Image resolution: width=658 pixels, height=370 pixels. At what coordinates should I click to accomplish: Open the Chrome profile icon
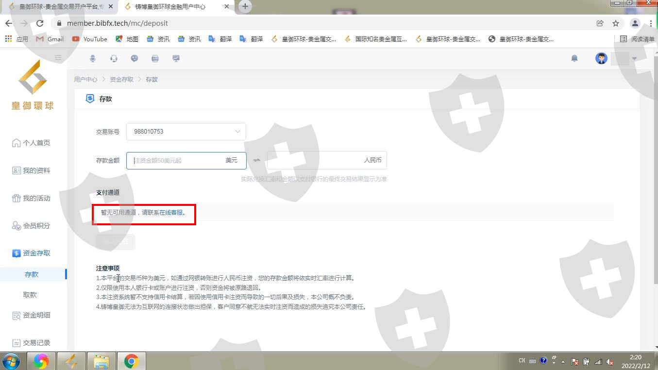(635, 23)
